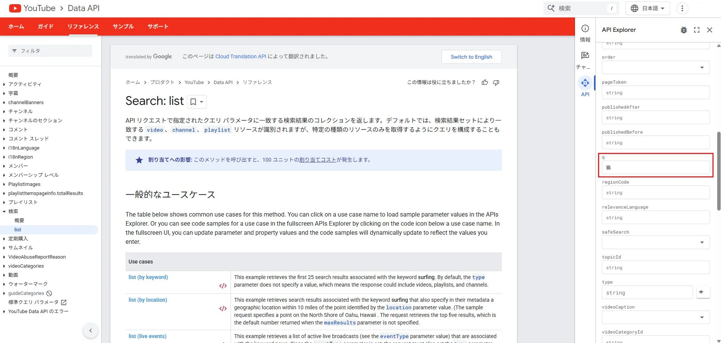The width and height of the screenshot is (721, 343).
Task: Click the プロダクト breadcrumb link
Action: [162, 82]
